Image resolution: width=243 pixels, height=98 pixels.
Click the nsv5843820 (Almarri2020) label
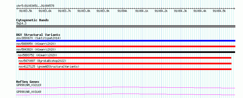(x=36, y=49)
